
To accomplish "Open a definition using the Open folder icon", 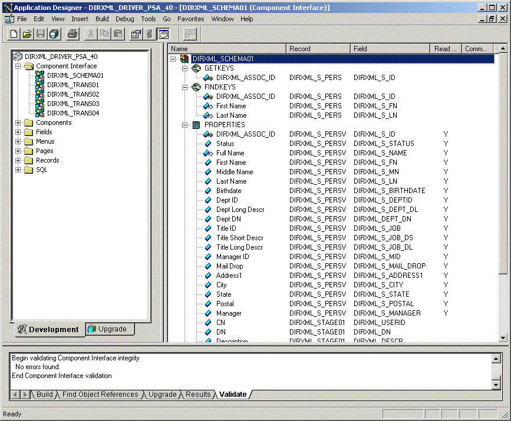I will point(27,34).
